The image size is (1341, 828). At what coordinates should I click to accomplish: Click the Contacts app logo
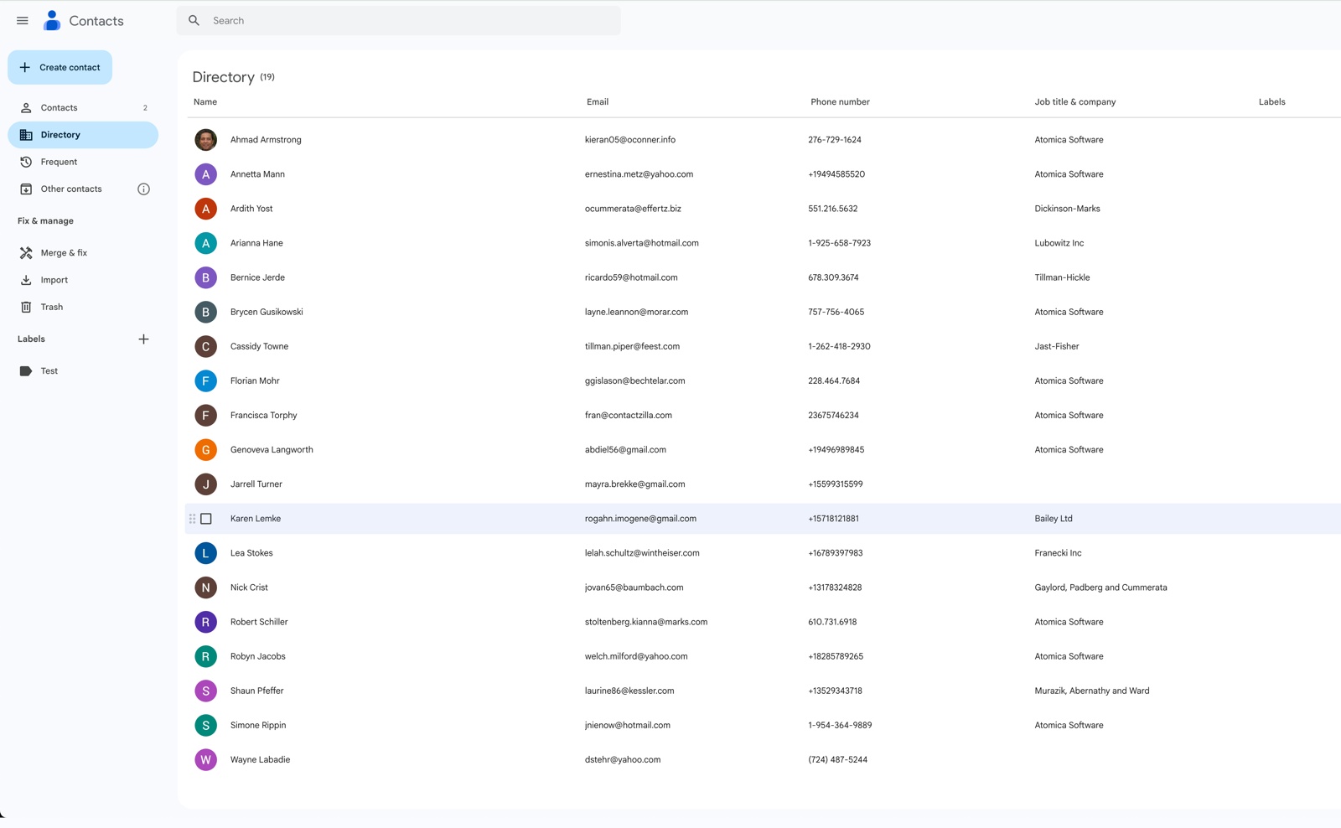52,21
